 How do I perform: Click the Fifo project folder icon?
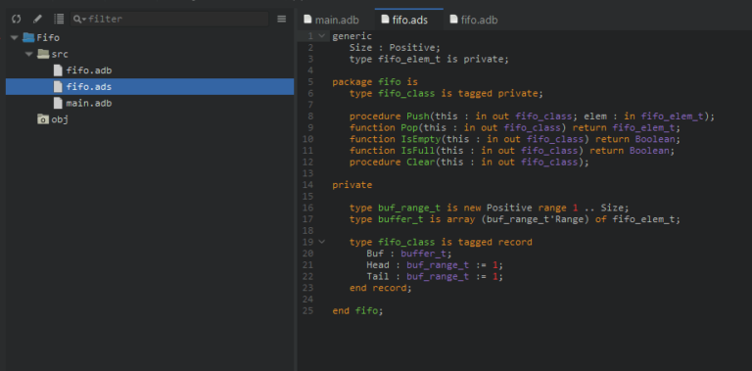coord(27,37)
